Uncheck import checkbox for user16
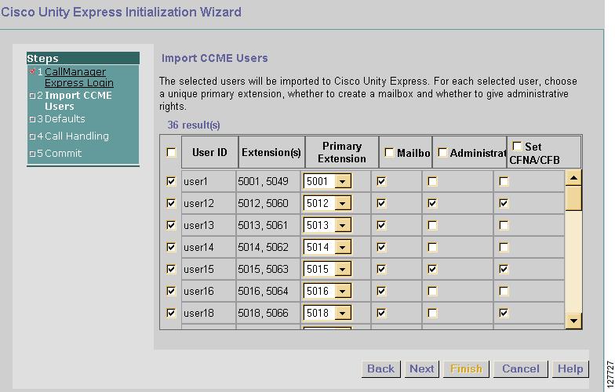Screen dimensions: 615x392 click(171, 291)
